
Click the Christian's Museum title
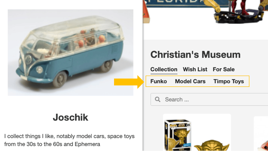pos(195,55)
